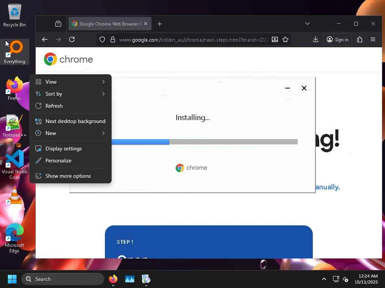
Task: Click the site security padlock icon
Action: (113, 39)
